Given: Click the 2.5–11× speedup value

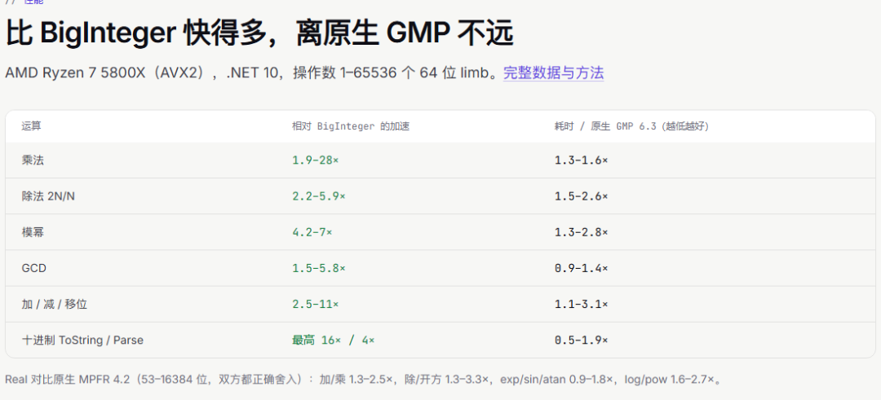Looking at the screenshot, I should [x=315, y=304].
